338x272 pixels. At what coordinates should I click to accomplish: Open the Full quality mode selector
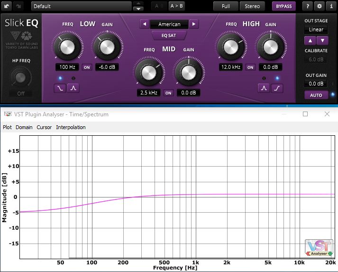click(x=226, y=6)
